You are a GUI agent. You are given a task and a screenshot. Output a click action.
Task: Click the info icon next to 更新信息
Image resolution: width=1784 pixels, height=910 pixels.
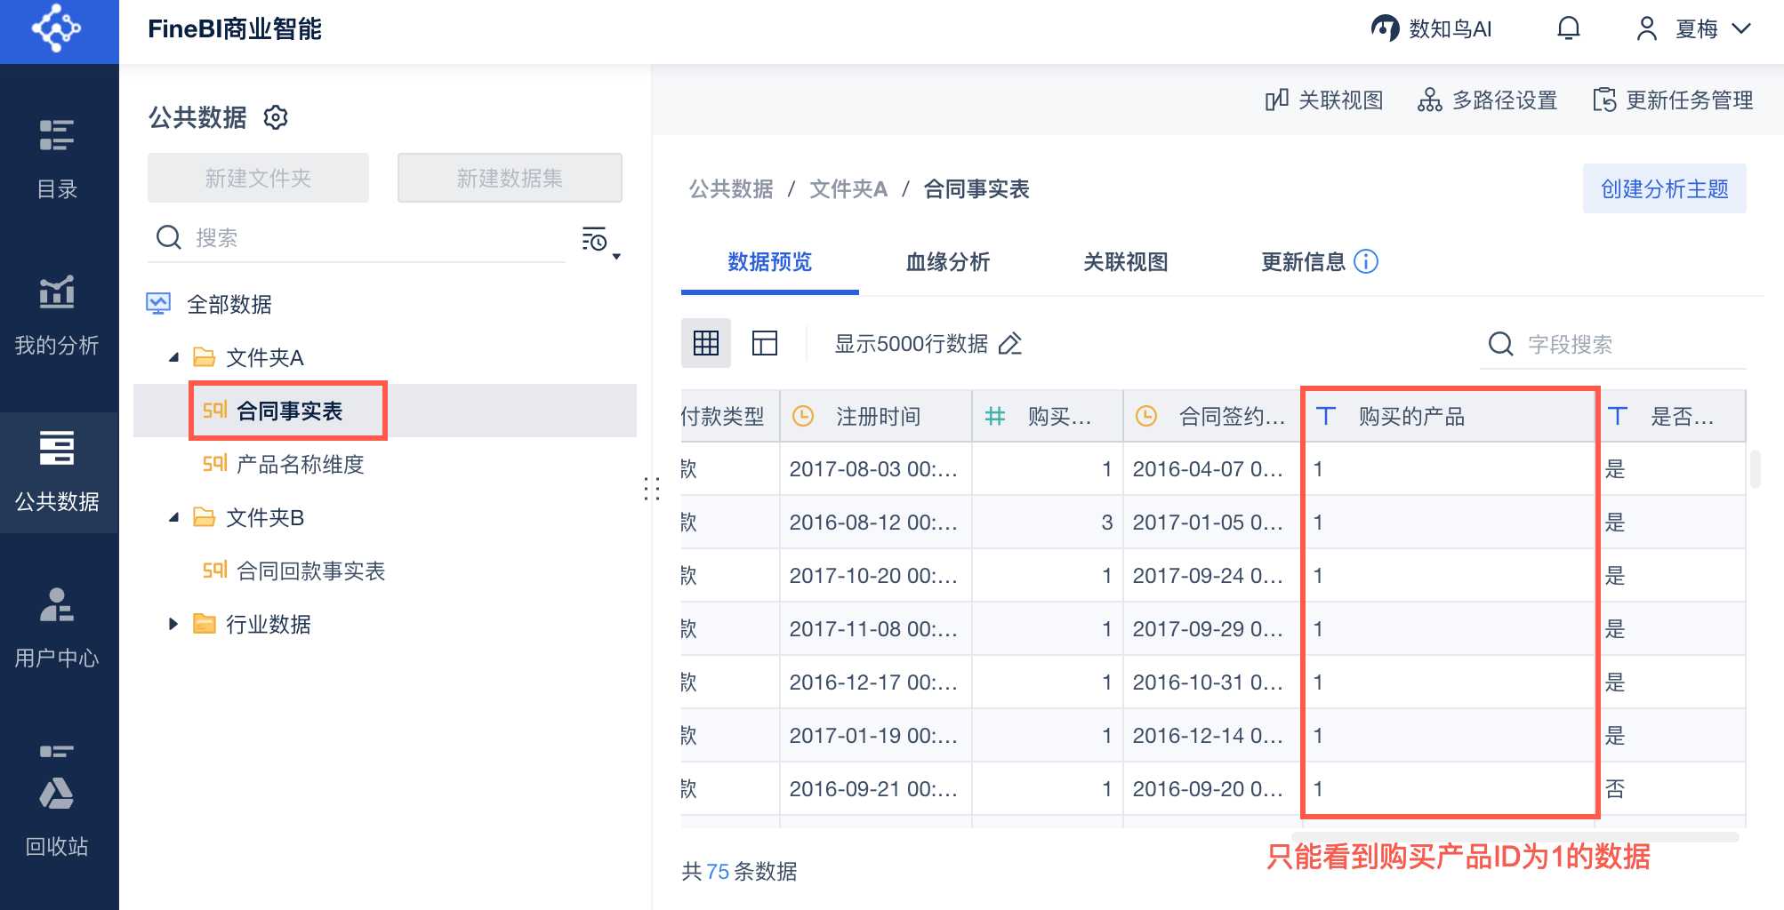1366,261
